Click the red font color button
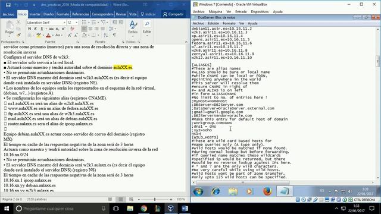The image size is (381, 214). coord(48,36)
